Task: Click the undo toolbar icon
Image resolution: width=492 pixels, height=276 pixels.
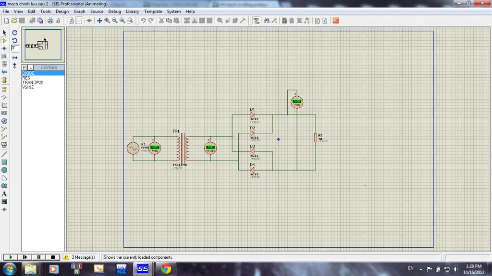Action: [143, 21]
